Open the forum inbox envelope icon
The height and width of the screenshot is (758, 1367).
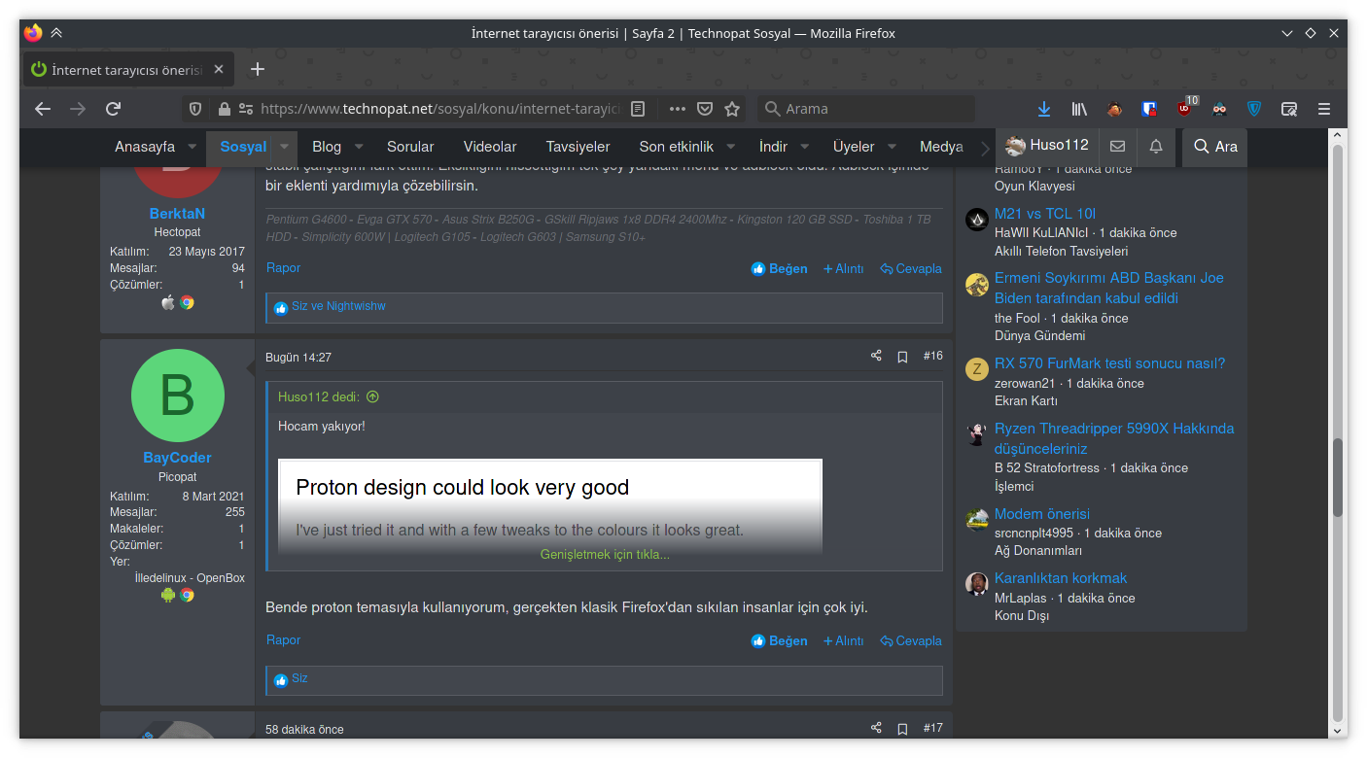(1117, 147)
